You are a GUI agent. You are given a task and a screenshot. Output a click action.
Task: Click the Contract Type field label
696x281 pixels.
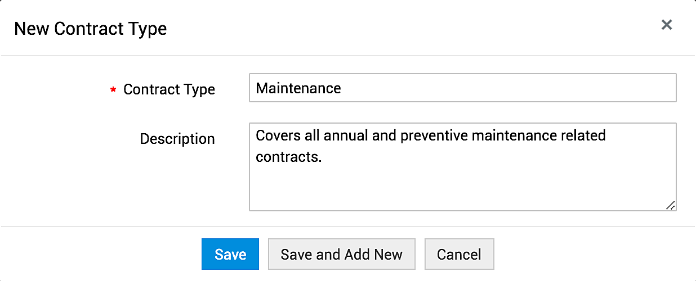[x=169, y=89]
